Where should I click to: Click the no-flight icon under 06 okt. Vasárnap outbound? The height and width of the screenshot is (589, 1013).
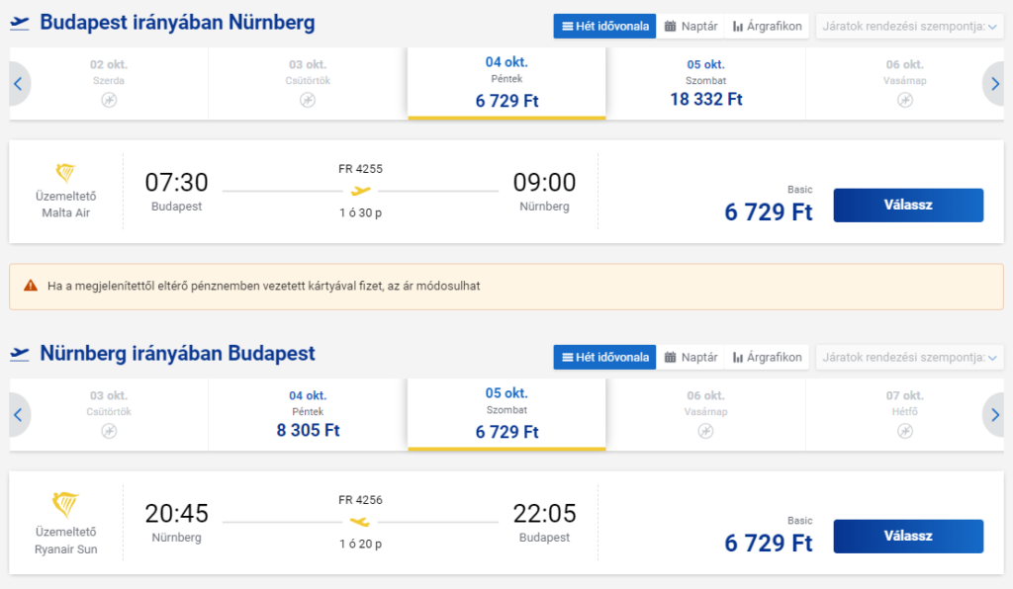(x=904, y=100)
